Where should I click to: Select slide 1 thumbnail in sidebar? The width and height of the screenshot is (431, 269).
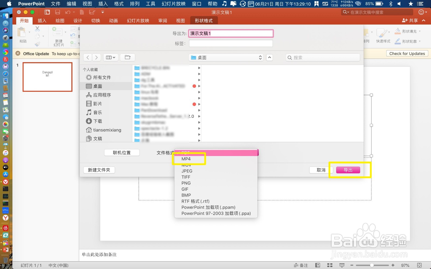tap(47, 77)
